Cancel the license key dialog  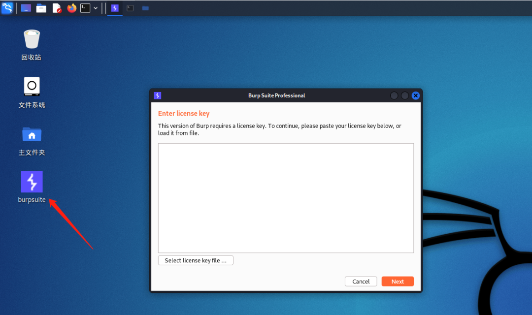(361, 282)
